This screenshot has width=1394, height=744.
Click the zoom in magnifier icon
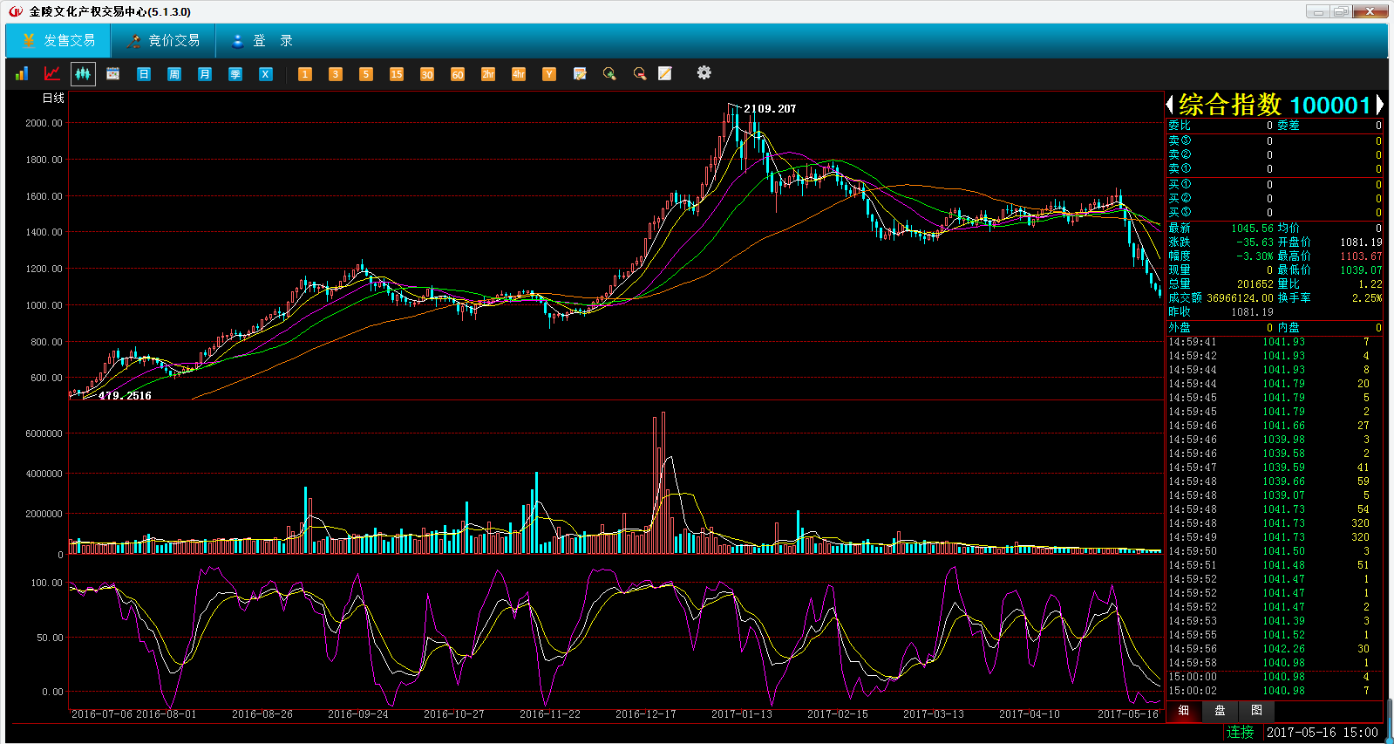click(x=609, y=74)
